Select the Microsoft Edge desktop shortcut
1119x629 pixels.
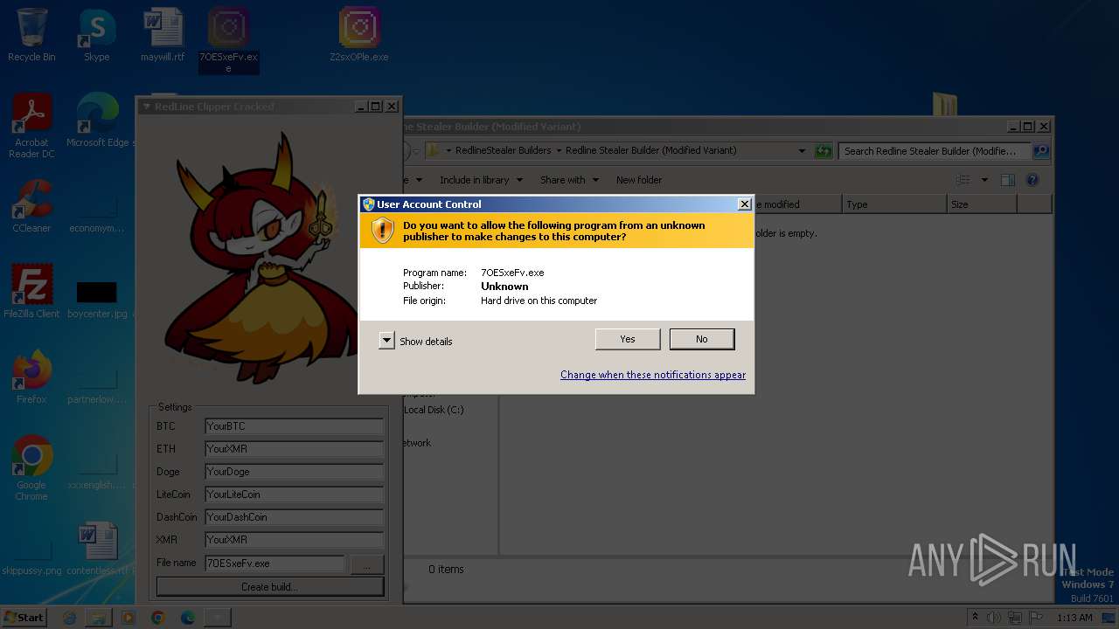(x=97, y=121)
